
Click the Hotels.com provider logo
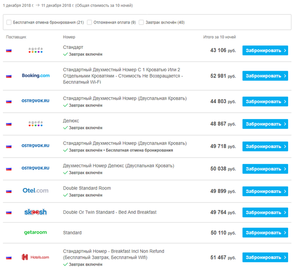(x=36, y=257)
